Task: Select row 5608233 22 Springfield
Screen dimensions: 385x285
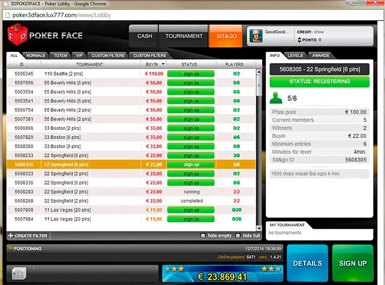Action: point(132,155)
